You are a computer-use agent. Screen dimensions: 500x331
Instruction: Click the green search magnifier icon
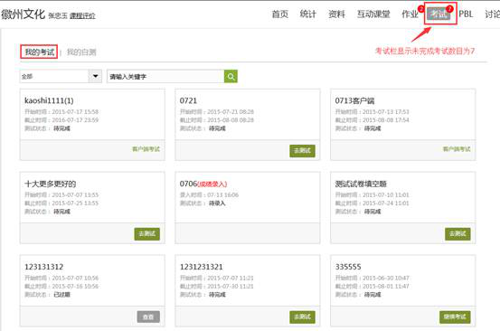click(x=231, y=77)
